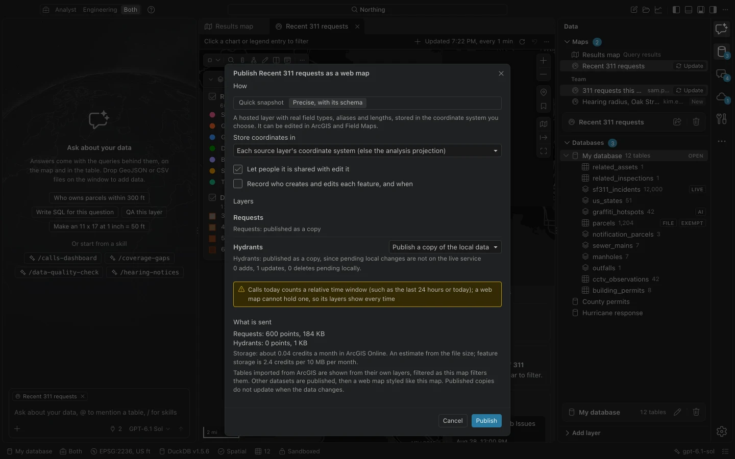Open the AI chat panel icon

(721, 29)
